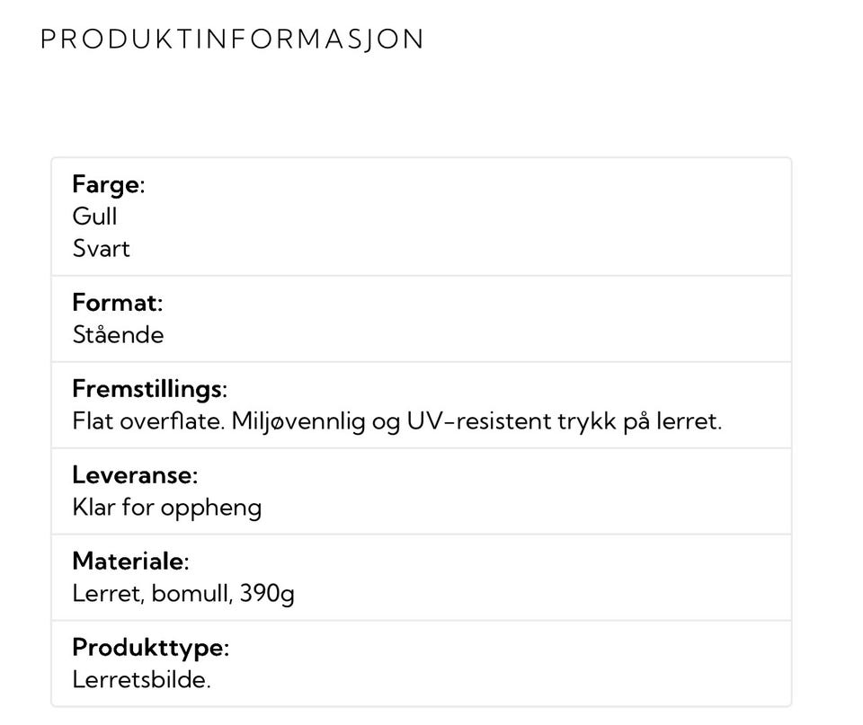Click the '390g' weight value
This screenshot has height=725, width=863.
click(x=267, y=594)
